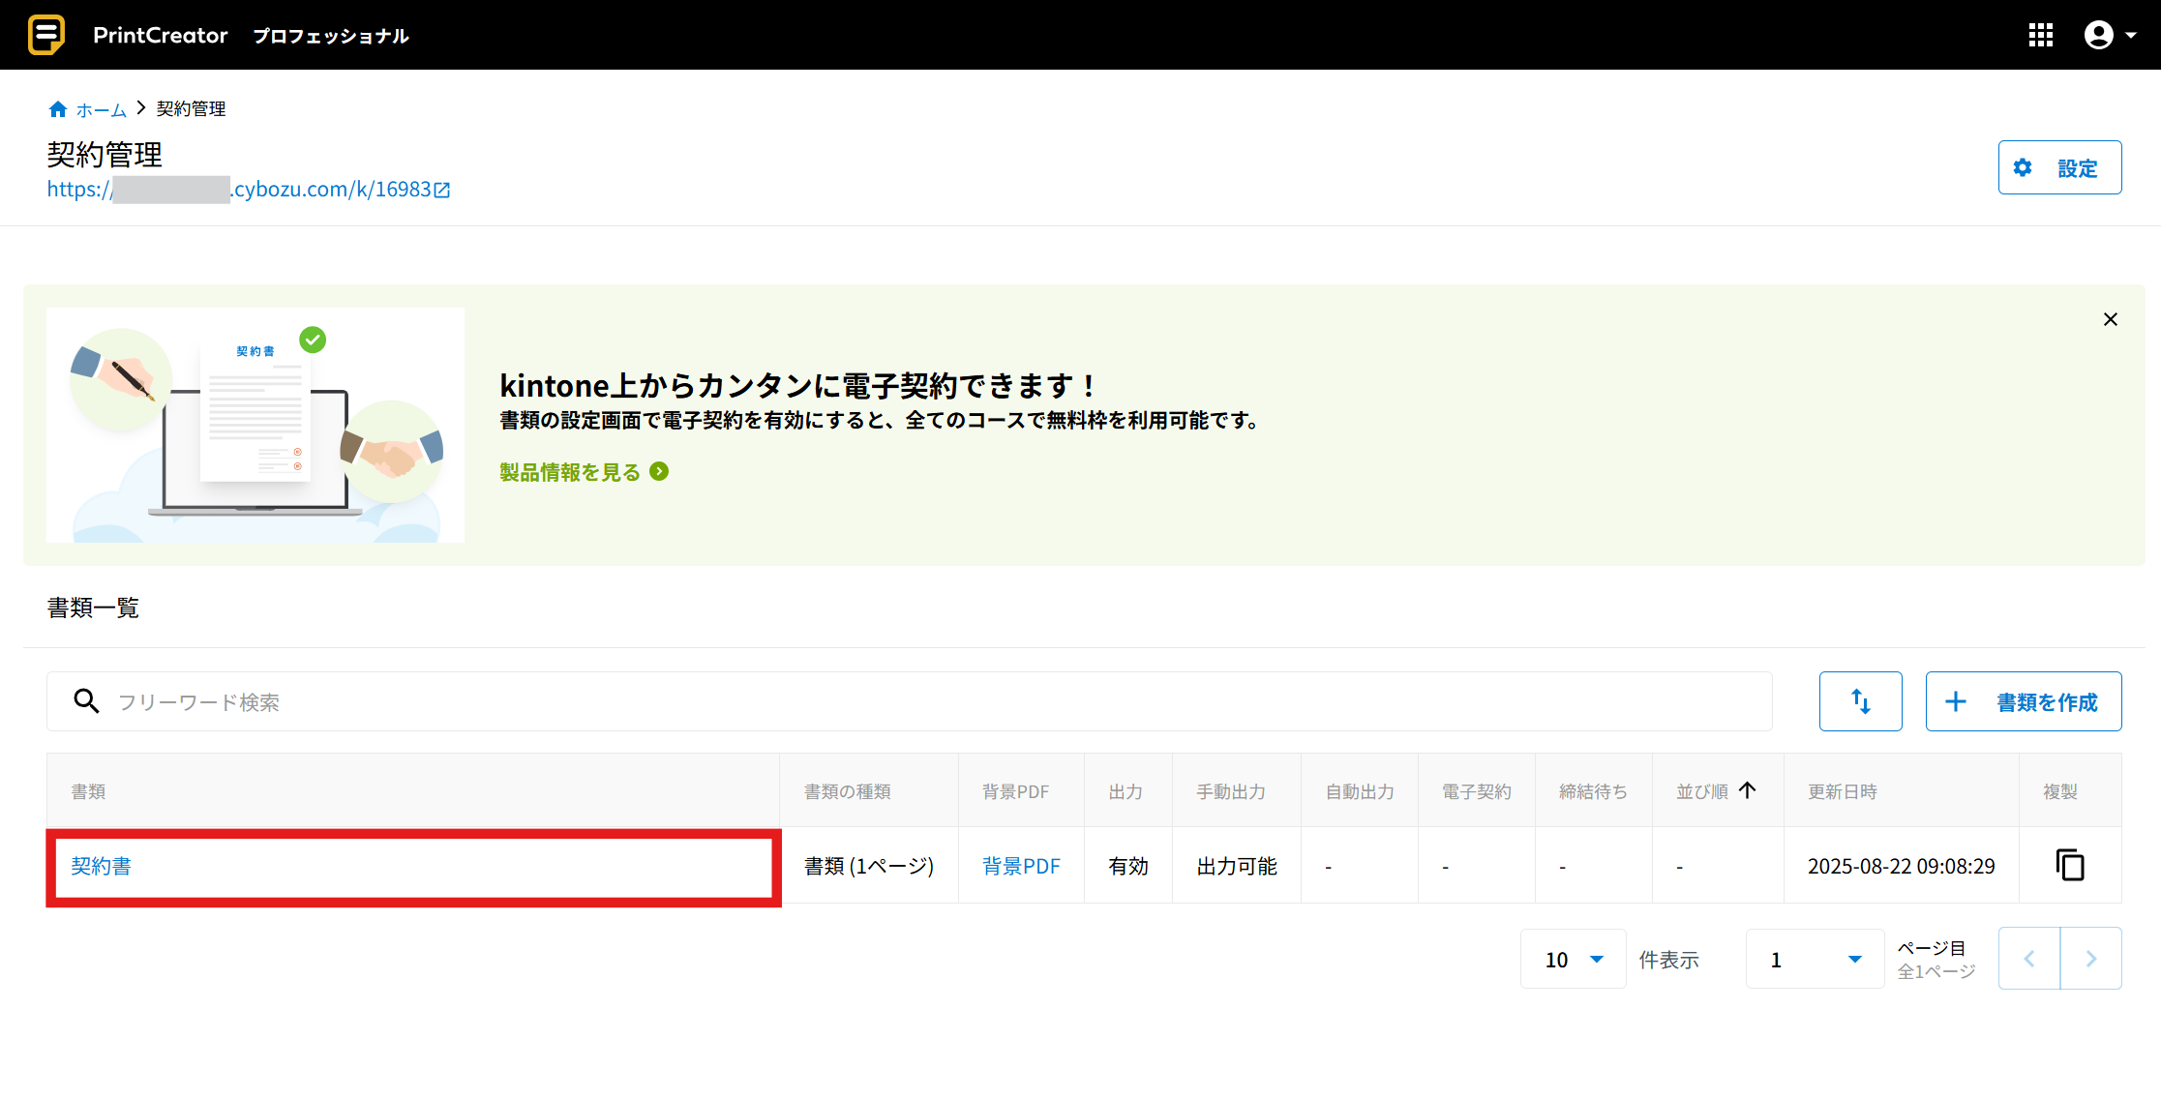Click the sort order swap button
The height and width of the screenshot is (1098, 2161).
click(x=1860, y=701)
